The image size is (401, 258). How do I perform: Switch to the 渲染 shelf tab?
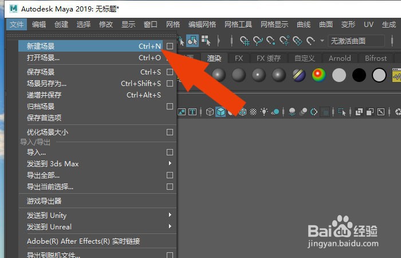[214, 58]
